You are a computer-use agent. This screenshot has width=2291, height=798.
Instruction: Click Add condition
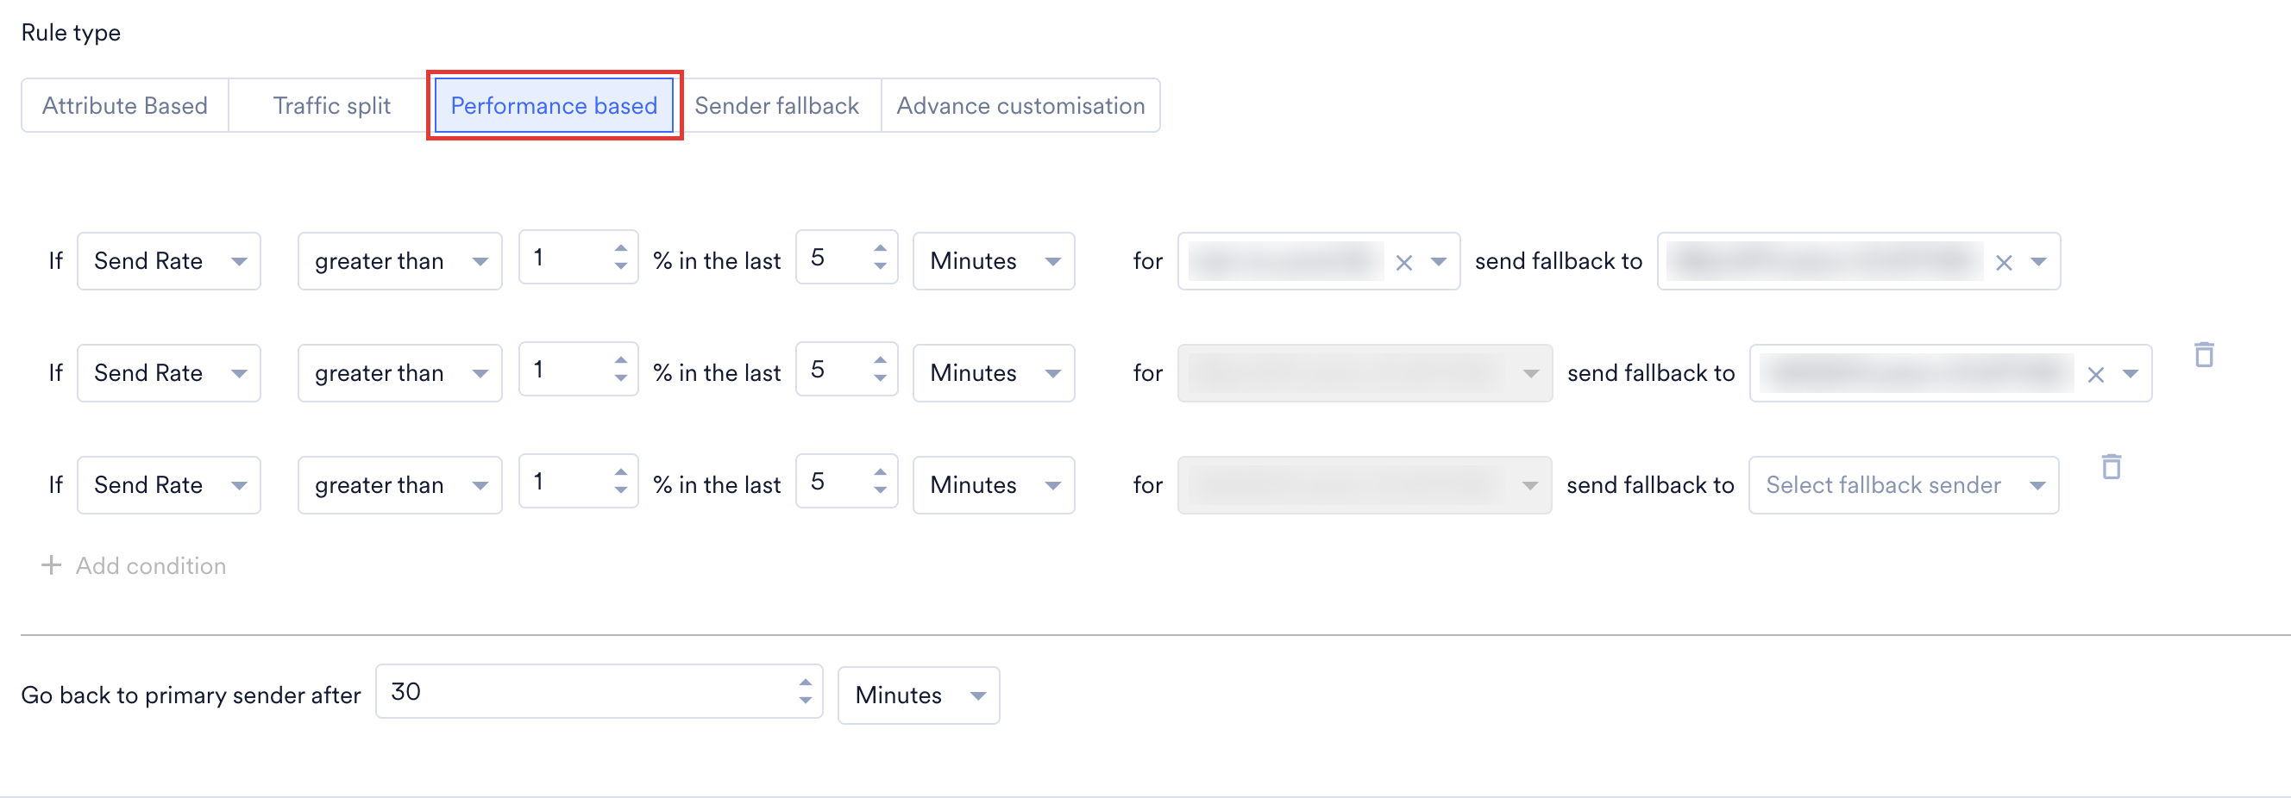click(135, 566)
